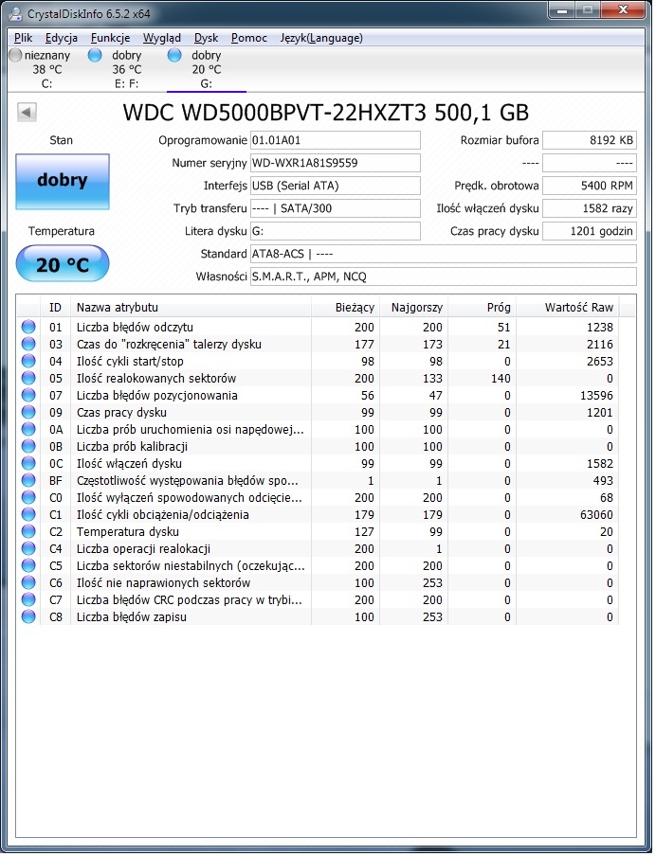Click the disk model title WDC WD5000BPVT-22HXZT3
The height and width of the screenshot is (856, 656).
click(x=276, y=113)
